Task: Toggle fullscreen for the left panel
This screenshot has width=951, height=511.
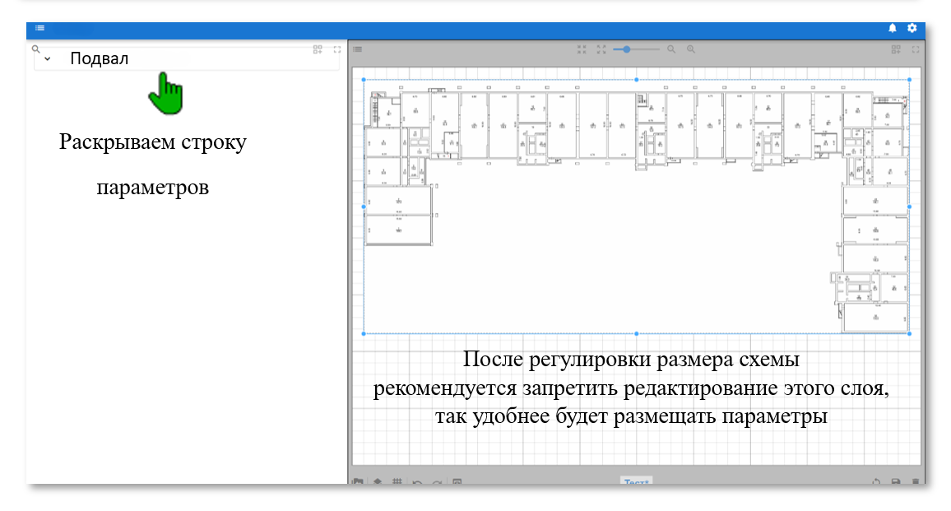Action: tap(337, 49)
